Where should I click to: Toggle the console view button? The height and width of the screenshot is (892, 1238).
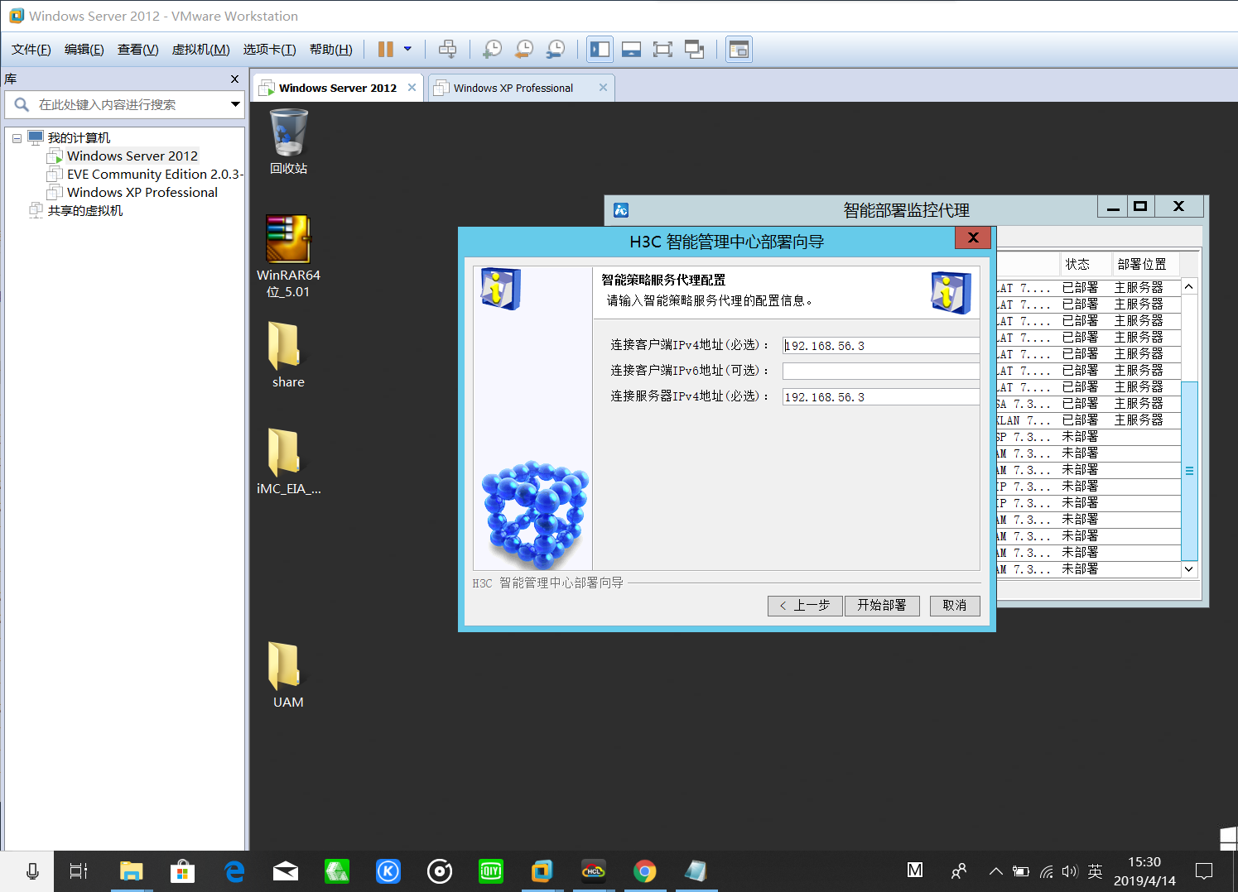click(x=739, y=50)
